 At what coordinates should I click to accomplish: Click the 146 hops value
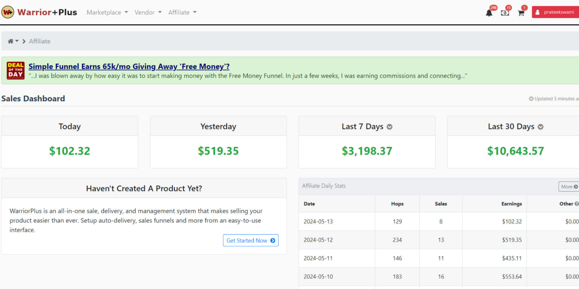[x=397, y=259]
